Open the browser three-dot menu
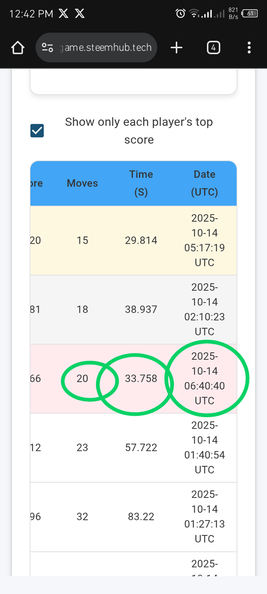This screenshot has width=267, height=594. click(x=249, y=48)
